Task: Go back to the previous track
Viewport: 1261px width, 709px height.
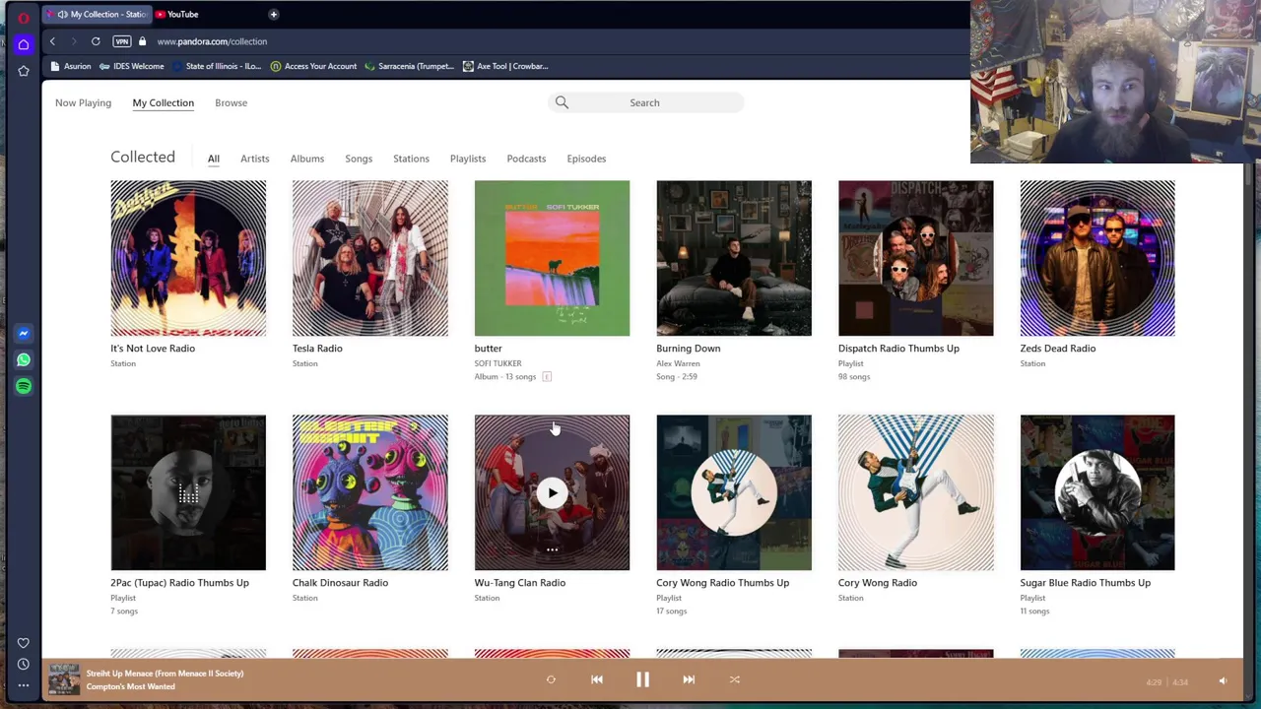Action: (597, 679)
